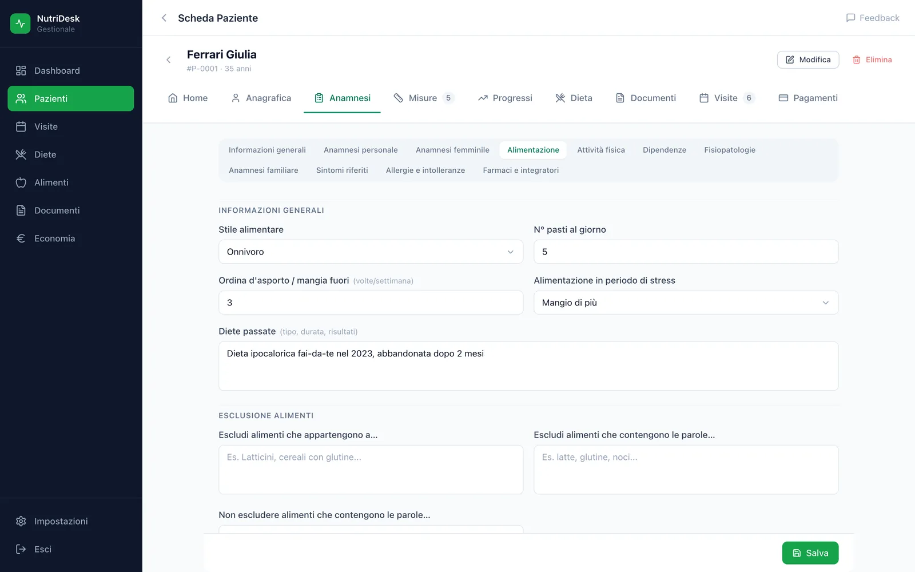The image size is (915, 572).
Task: Click back chevron beside Ferrari Giulia
Action: pyautogui.click(x=168, y=59)
